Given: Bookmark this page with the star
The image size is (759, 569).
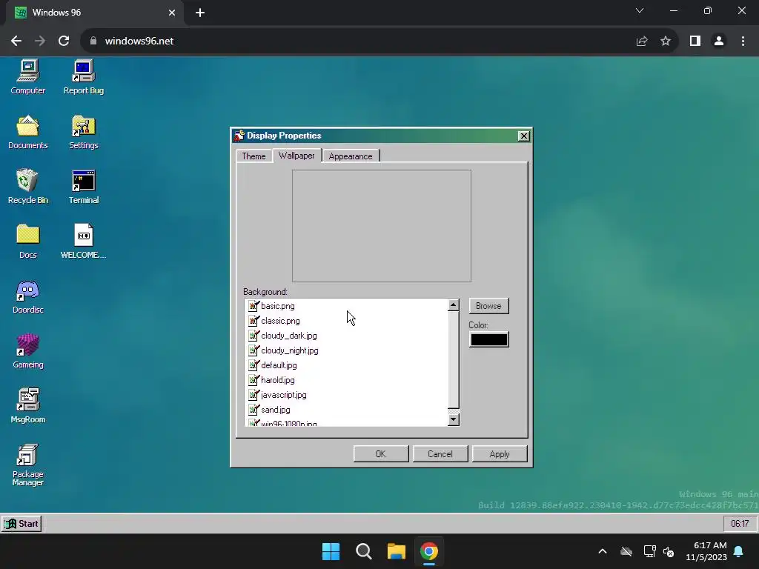Looking at the screenshot, I should [666, 41].
